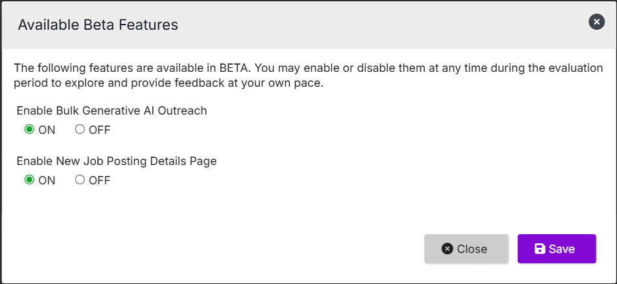The width and height of the screenshot is (617, 284).
Task: Save the beta feature settings
Action: click(556, 249)
